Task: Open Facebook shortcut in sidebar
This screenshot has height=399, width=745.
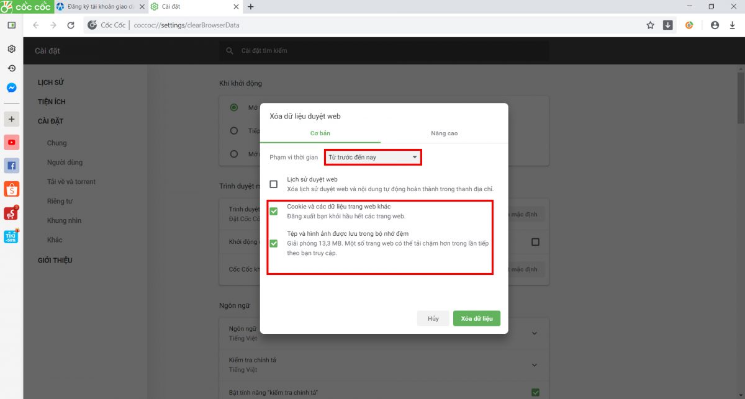Action: coord(11,166)
